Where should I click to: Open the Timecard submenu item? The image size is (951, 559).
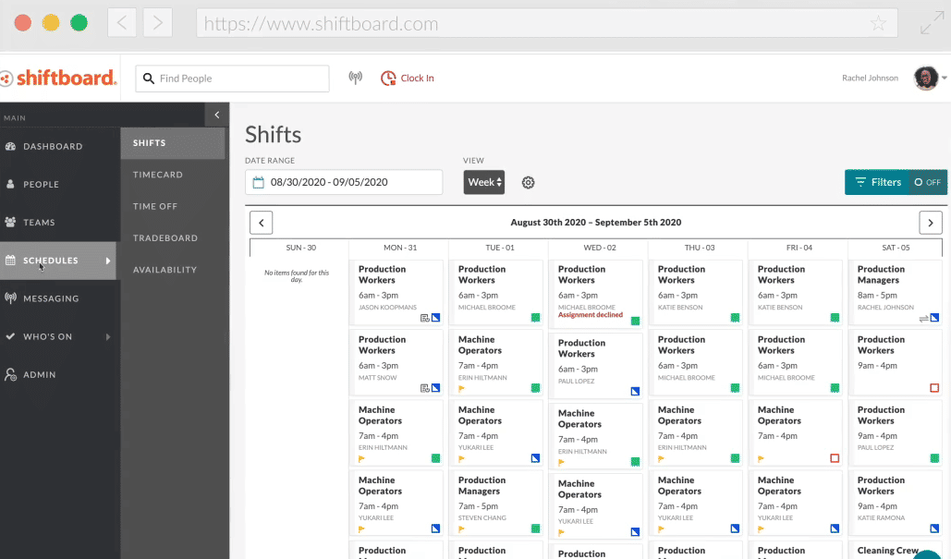158,175
